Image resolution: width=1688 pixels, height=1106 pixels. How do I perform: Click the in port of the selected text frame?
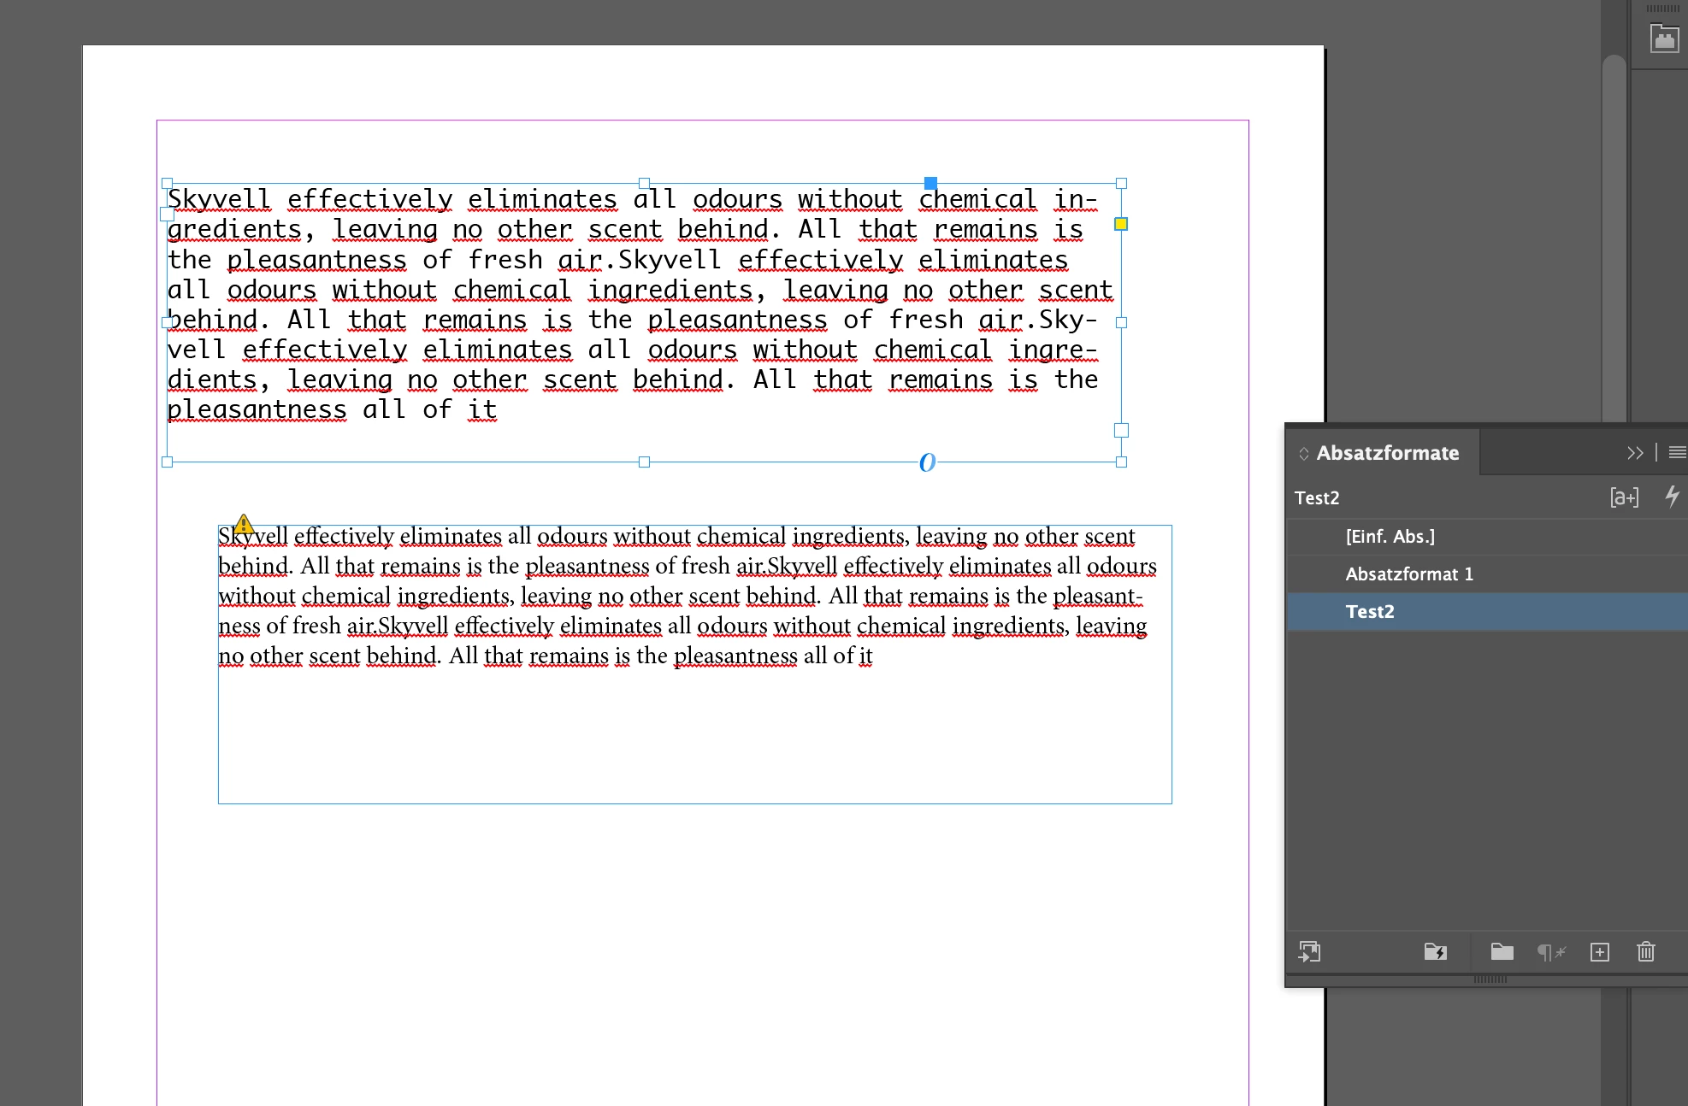(x=168, y=214)
